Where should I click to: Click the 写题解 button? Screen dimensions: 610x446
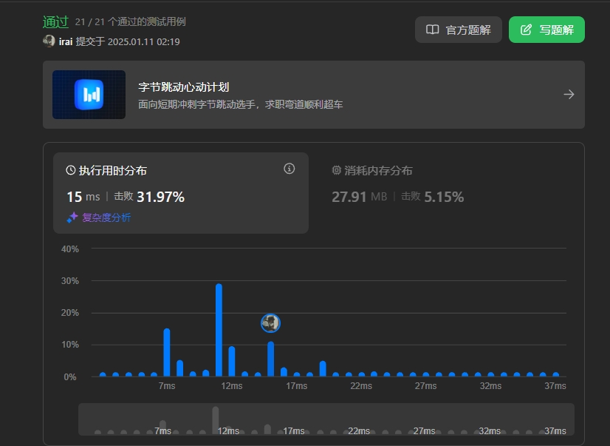[x=546, y=30]
